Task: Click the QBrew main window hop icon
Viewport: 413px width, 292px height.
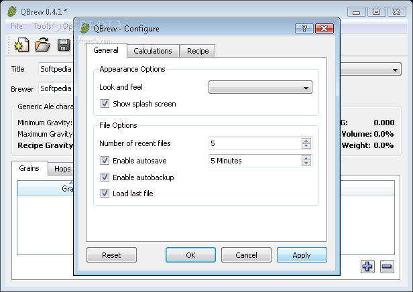Action: pos(12,11)
